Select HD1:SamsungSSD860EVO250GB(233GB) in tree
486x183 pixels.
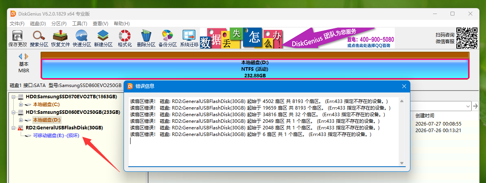click(73, 112)
